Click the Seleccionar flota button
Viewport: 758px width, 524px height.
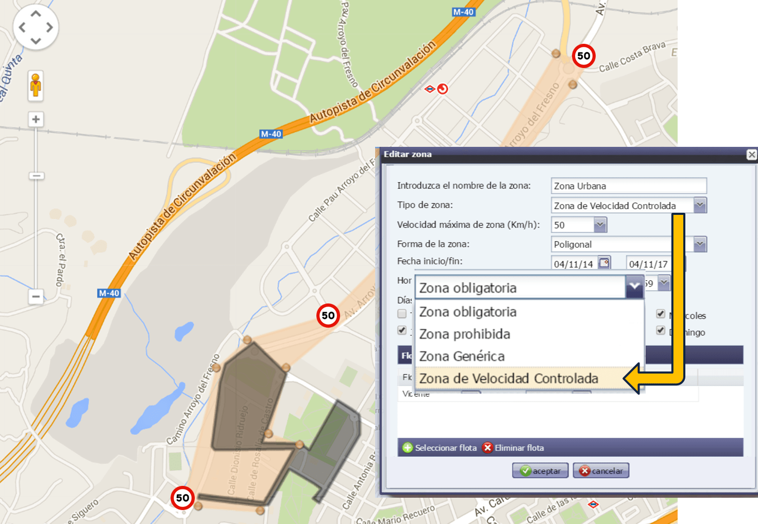point(440,448)
